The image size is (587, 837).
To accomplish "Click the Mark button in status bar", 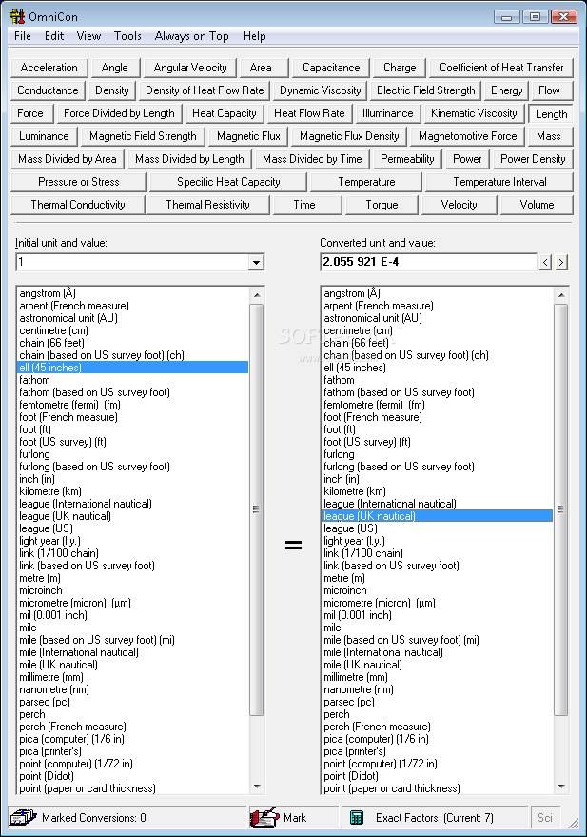I will tap(295, 818).
